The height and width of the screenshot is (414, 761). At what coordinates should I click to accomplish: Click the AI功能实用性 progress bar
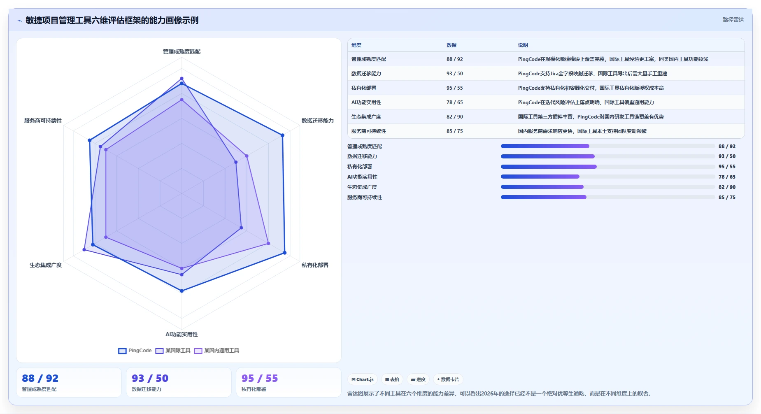[x=607, y=177]
